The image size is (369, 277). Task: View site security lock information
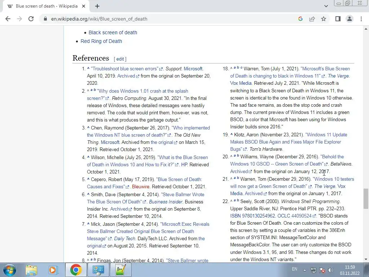[x=45, y=19]
